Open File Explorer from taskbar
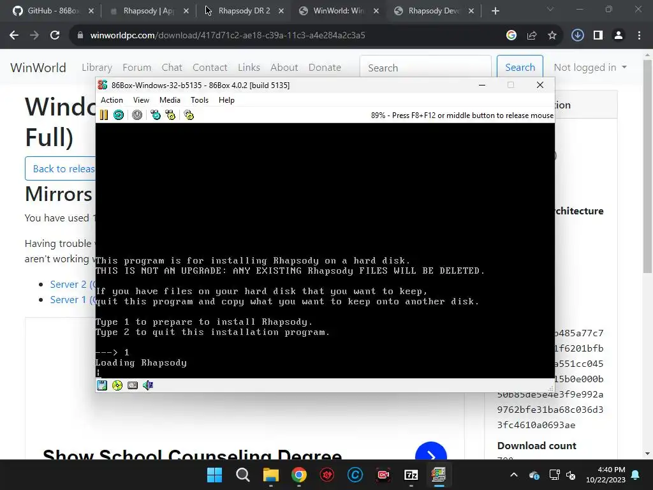 coord(270,475)
